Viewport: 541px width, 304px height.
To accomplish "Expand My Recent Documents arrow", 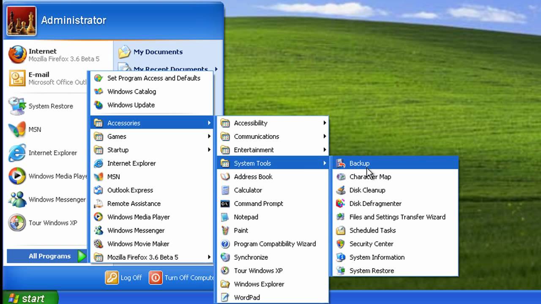I will point(216,69).
